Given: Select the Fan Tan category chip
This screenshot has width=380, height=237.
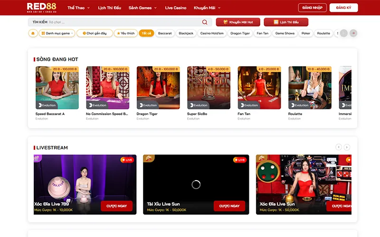Looking at the screenshot, I should tap(263, 33).
